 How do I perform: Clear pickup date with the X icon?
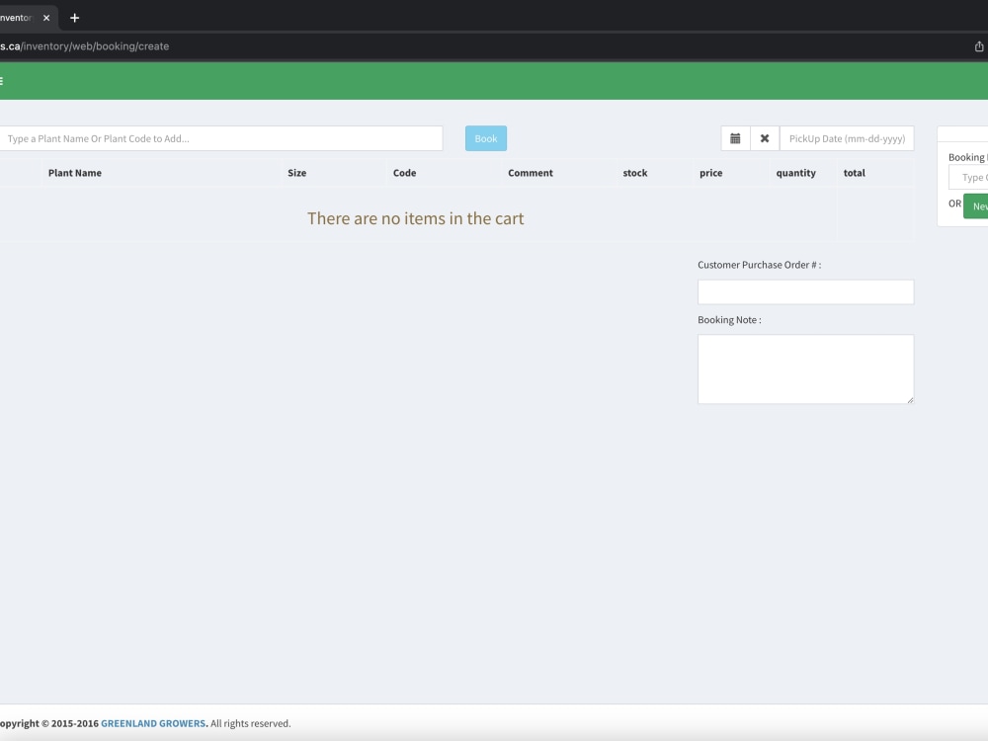[765, 138]
